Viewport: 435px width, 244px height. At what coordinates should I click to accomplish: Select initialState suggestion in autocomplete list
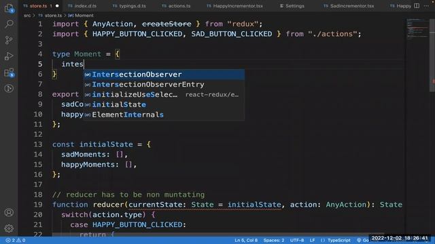164,104
